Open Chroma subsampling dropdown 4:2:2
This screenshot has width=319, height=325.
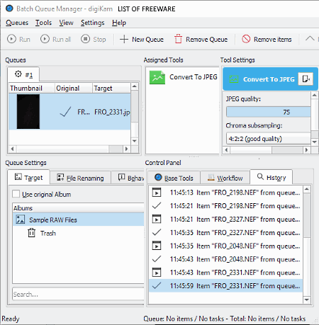pyautogui.click(x=268, y=139)
